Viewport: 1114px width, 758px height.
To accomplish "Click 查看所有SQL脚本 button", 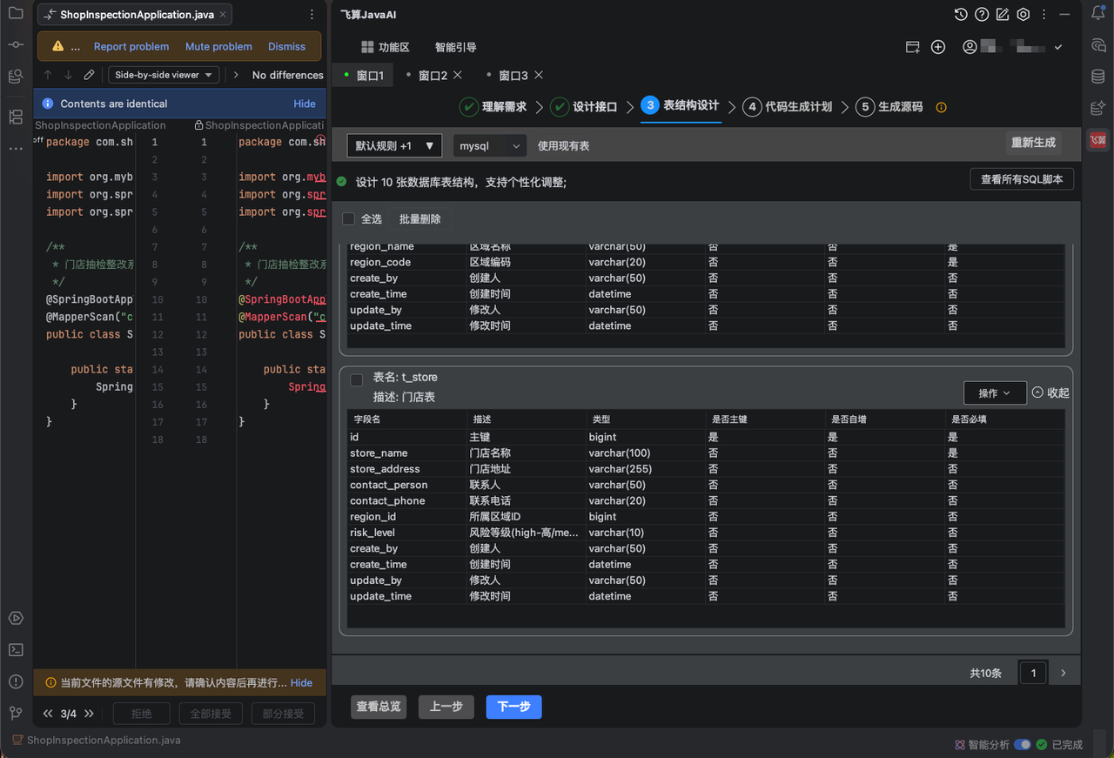I will [1022, 179].
